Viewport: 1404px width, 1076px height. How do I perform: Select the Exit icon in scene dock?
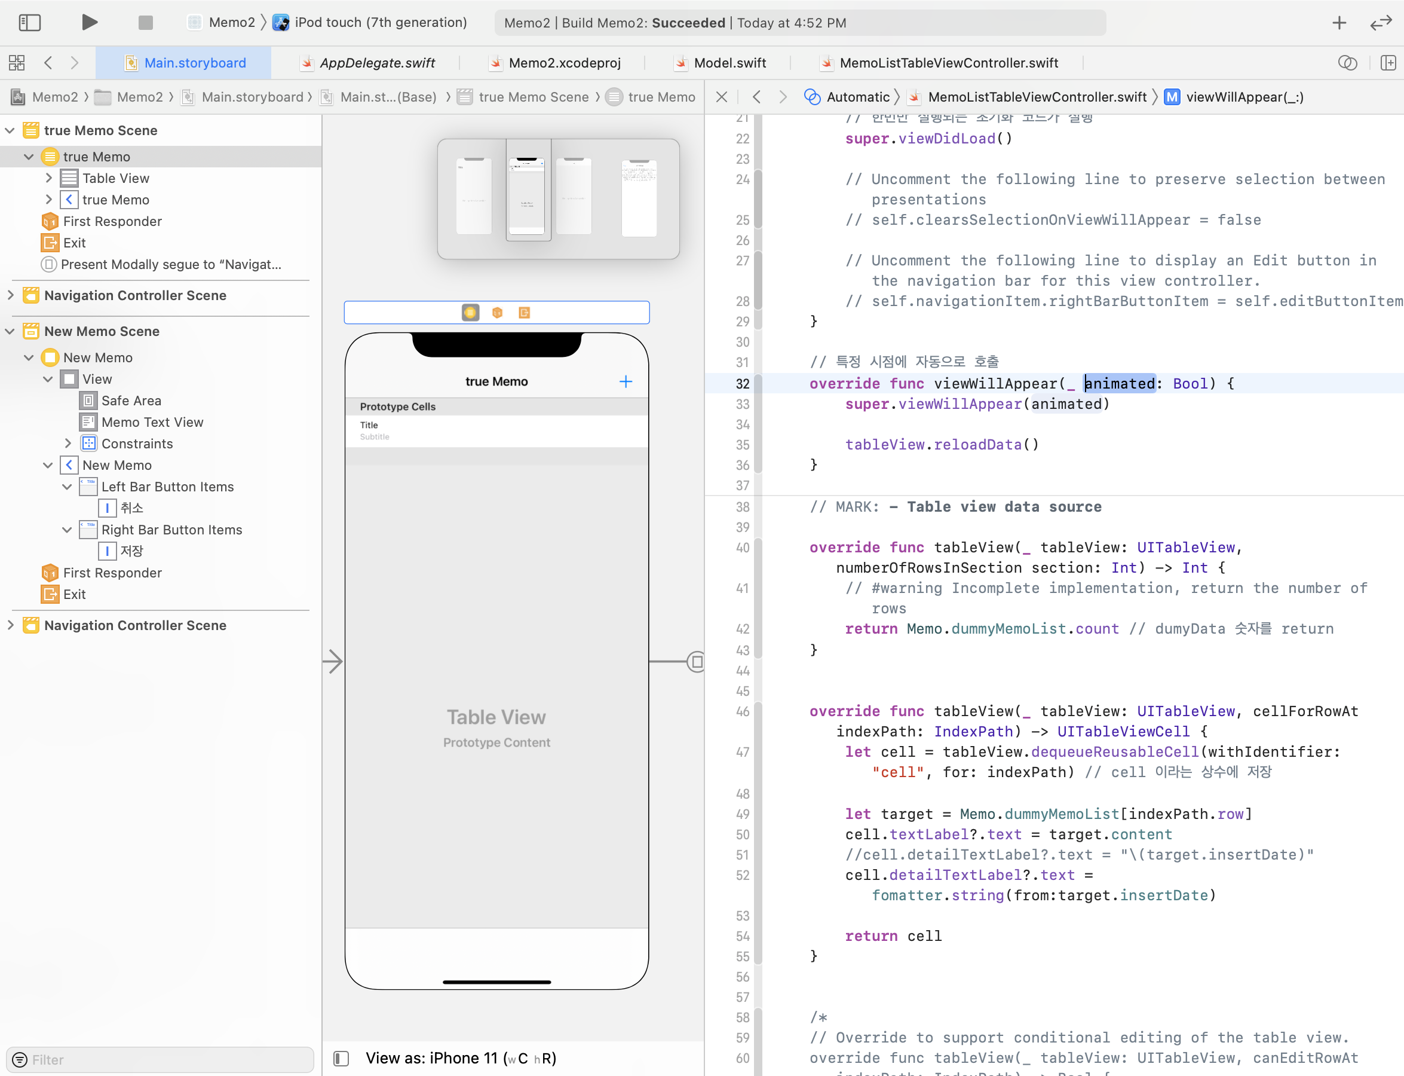tap(525, 313)
